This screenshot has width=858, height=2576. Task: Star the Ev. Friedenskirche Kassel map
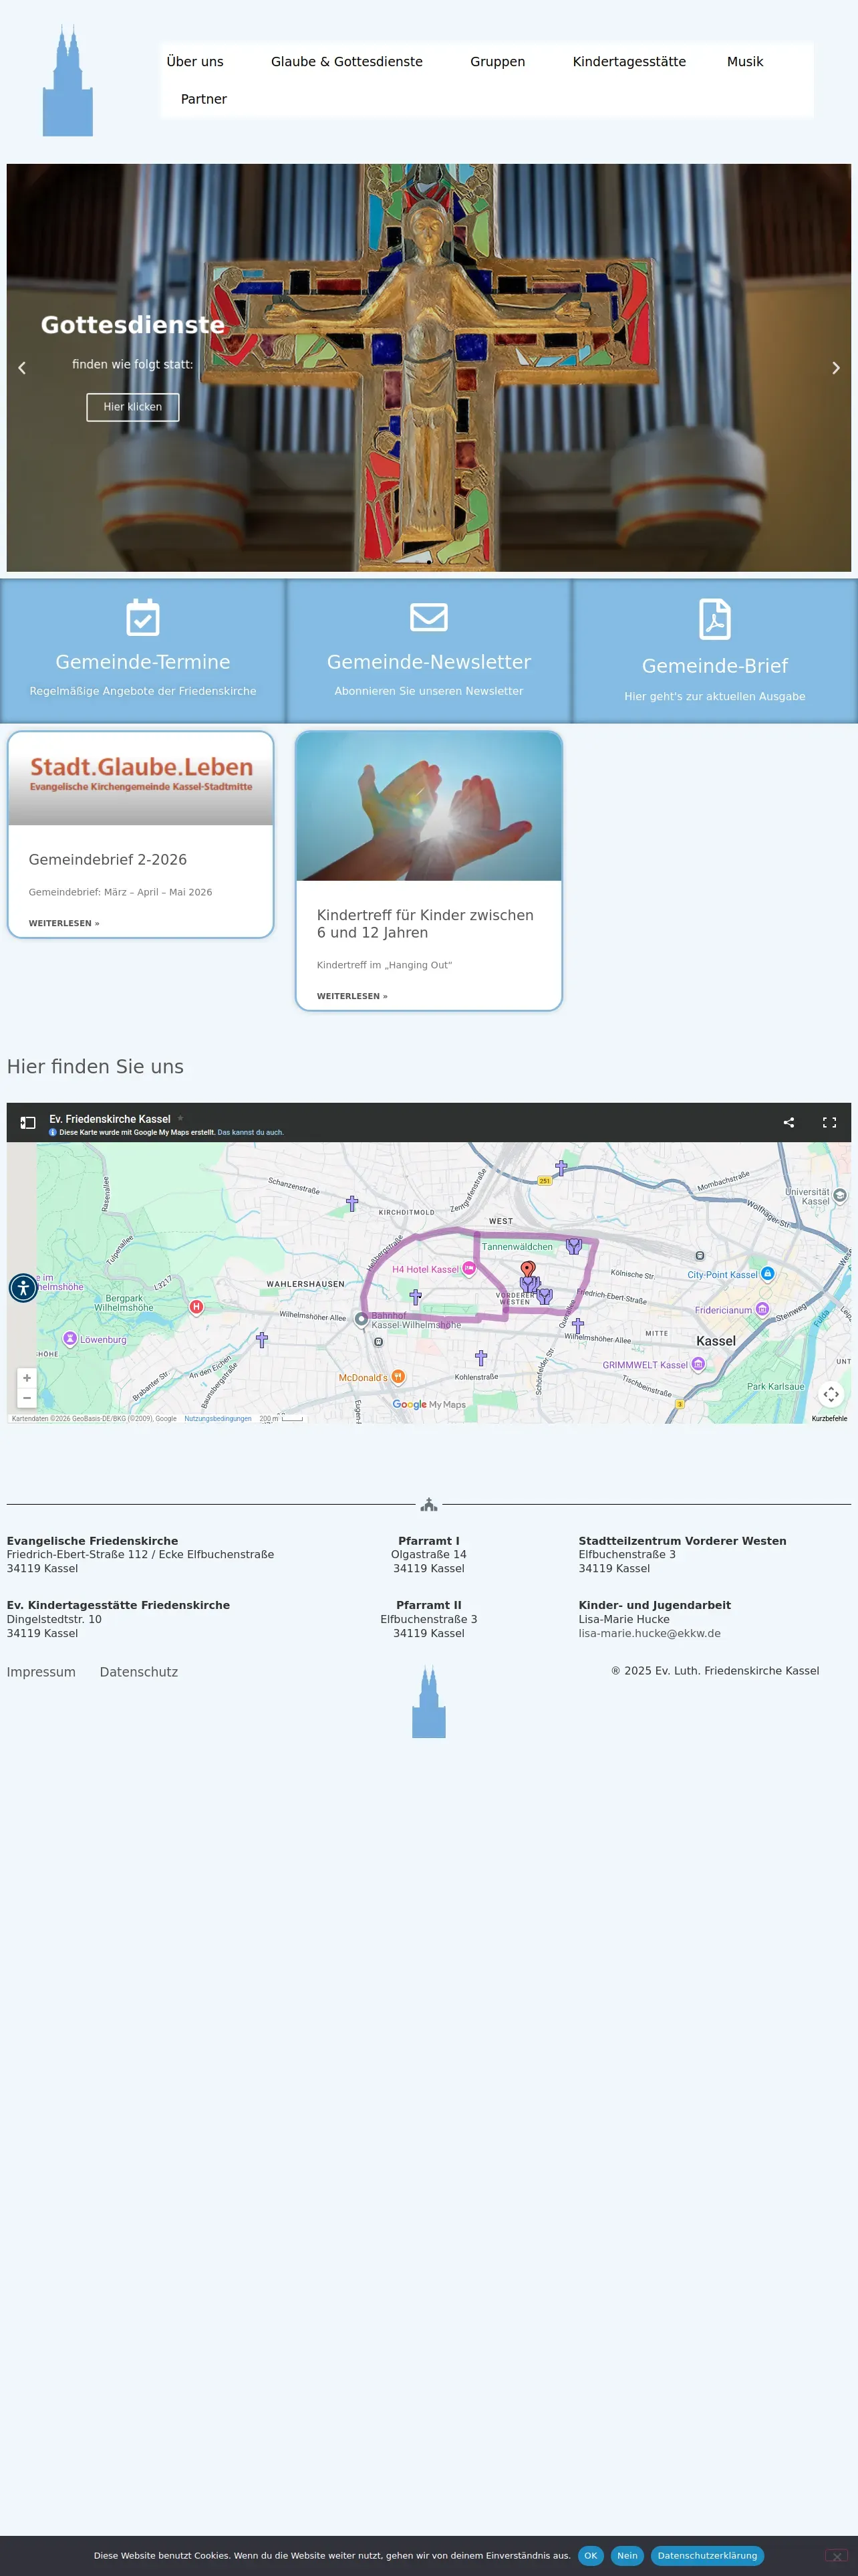[181, 1119]
